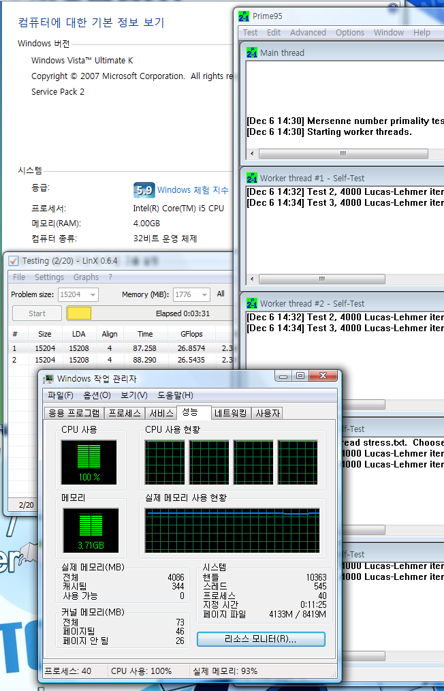This screenshot has width=444, height=691.
Task: Click the CPU 사용: 100% status bar entry
Action: point(142,671)
